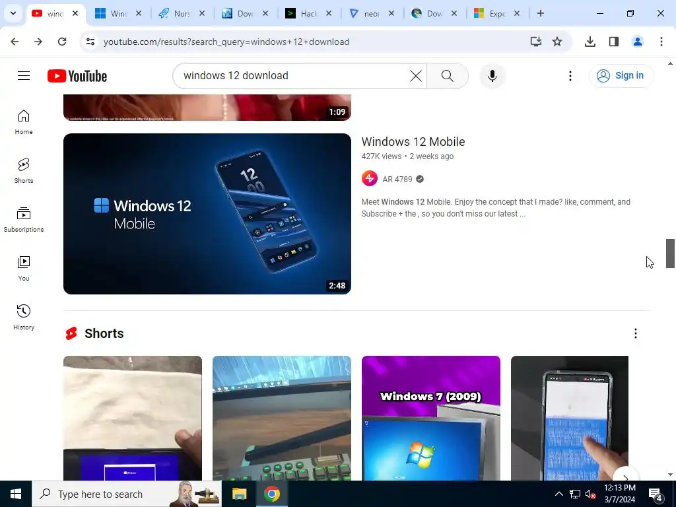Show hidden system tray icons
676x507 pixels.
coord(558,494)
